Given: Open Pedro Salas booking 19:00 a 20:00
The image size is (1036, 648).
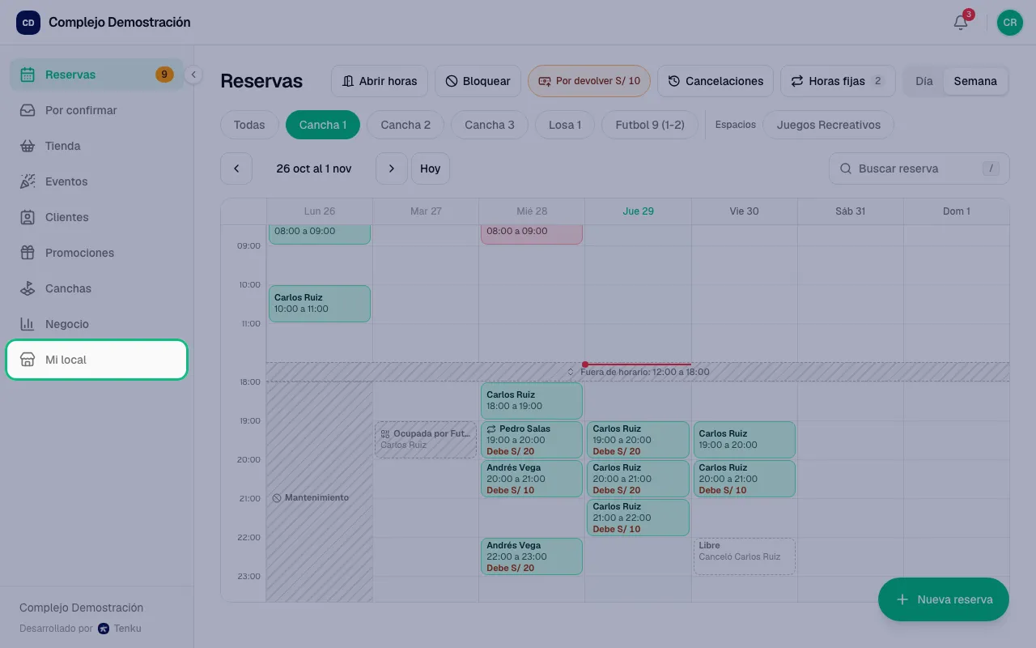Looking at the screenshot, I should point(532,440).
